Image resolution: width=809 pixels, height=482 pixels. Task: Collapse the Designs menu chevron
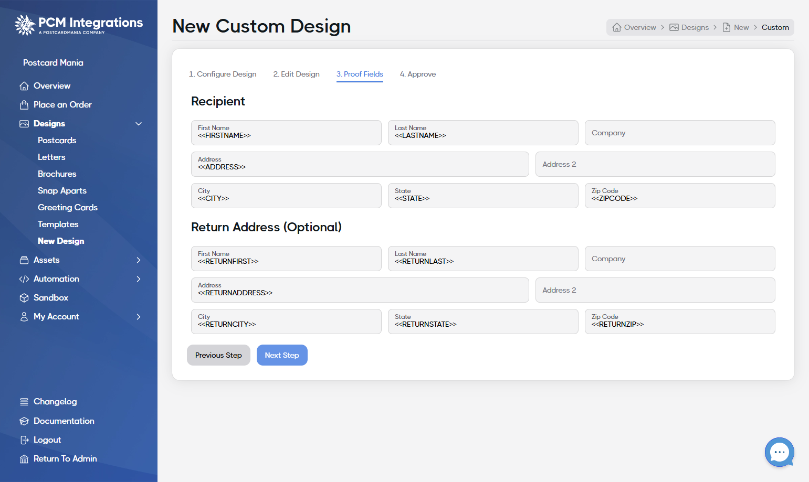coord(139,124)
